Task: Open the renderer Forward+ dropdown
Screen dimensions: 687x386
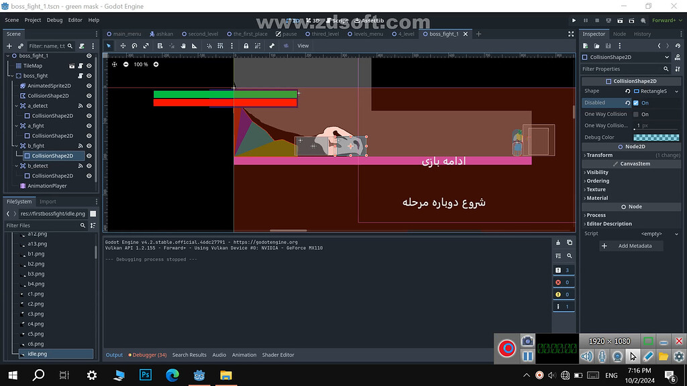Action: click(667, 20)
